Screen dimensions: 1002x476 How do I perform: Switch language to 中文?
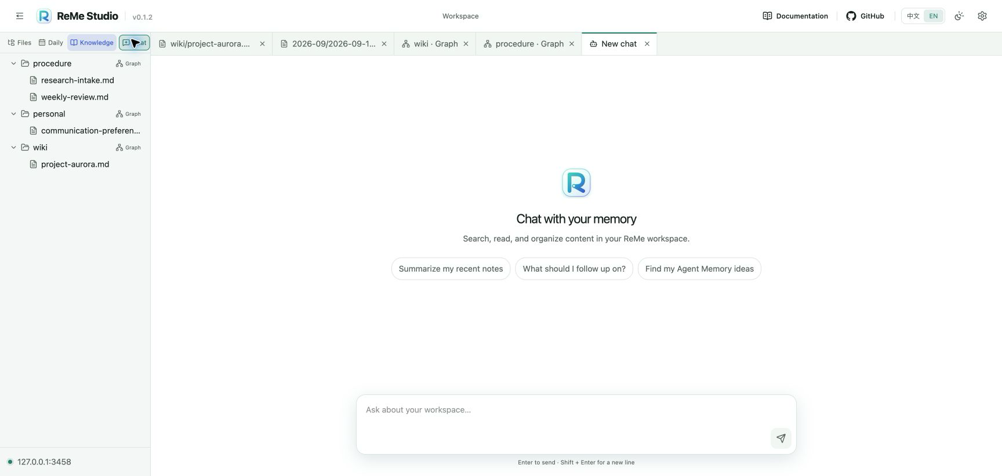[x=913, y=16]
